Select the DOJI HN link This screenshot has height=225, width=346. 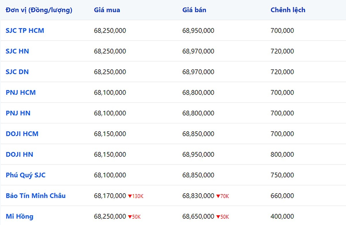pyautogui.click(x=19, y=154)
